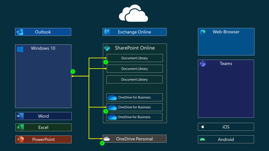Viewport: 269px width, 151px height.
Task: Select the SharePoint Online icon
Action: (x=107, y=48)
